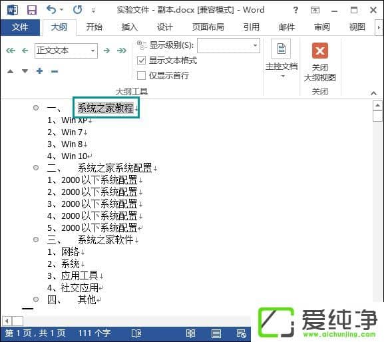Image resolution: width=384 pixels, height=342 pixels.
Task: Toggle the Show Text Formatting checkbox
Action: 141,61
